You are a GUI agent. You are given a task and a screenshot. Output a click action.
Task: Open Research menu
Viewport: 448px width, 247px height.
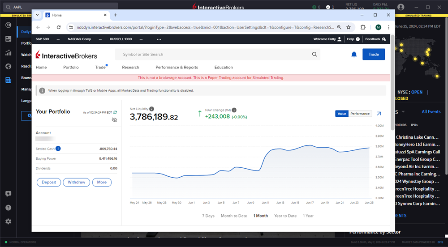(130, 67)
